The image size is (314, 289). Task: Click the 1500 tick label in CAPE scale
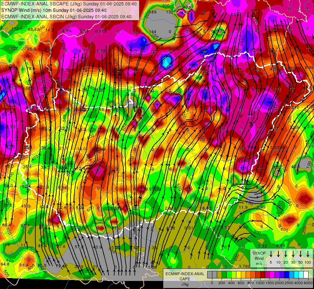[270, 283]
